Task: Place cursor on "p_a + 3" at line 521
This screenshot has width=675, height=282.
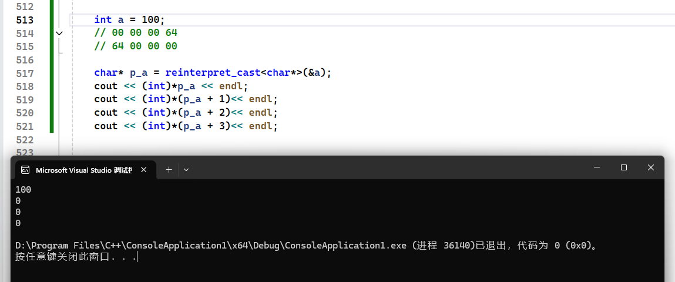Action: click(206, 126)
